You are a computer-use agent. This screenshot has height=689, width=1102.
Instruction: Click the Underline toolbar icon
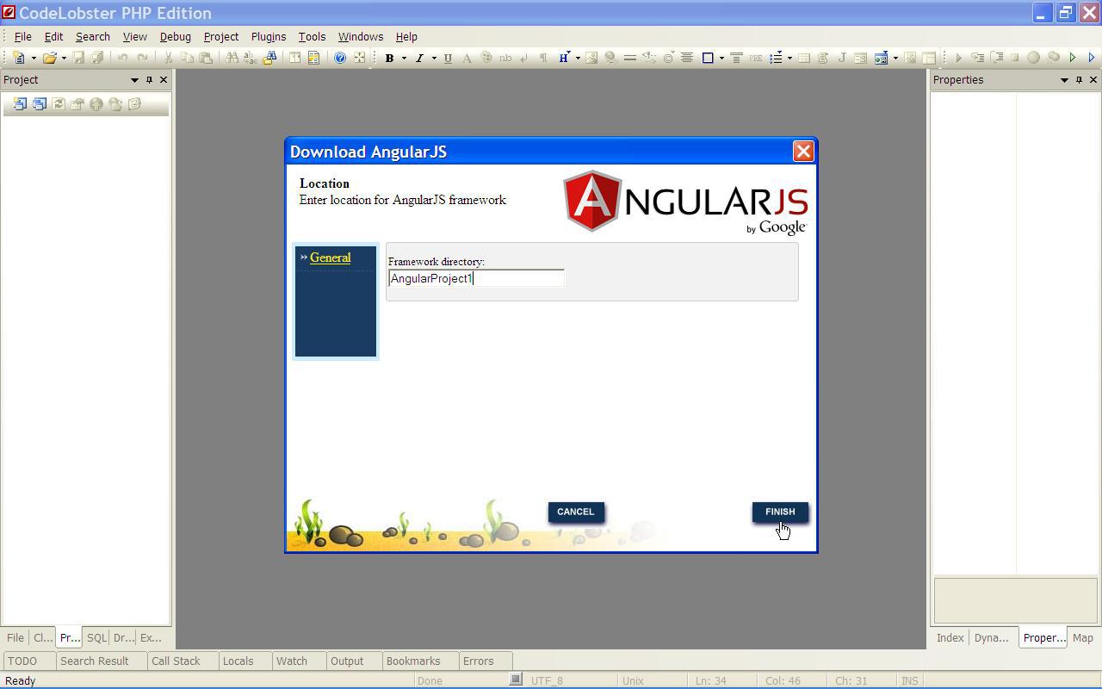click(448, 58)
